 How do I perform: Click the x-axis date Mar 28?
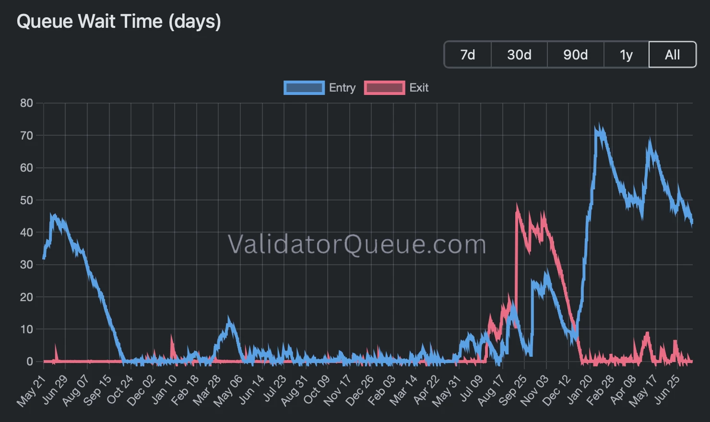pos(206,391)
